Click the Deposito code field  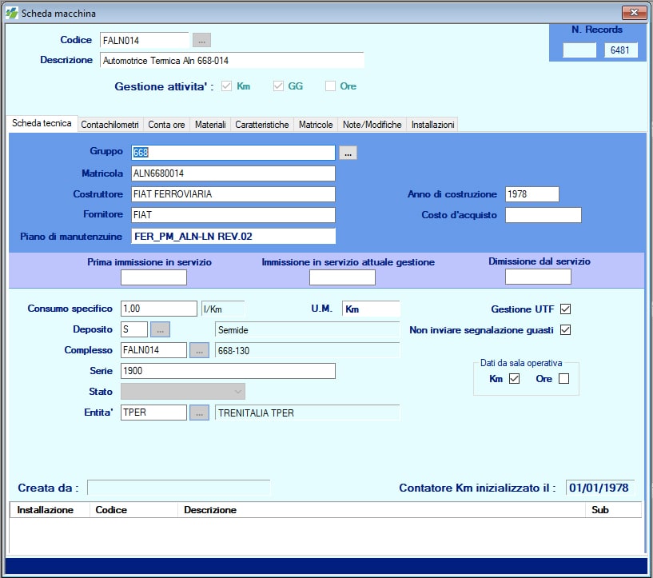(134, 329)
